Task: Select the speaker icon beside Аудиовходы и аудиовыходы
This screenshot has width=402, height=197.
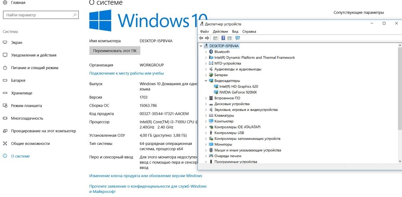Action: (211, 69)
